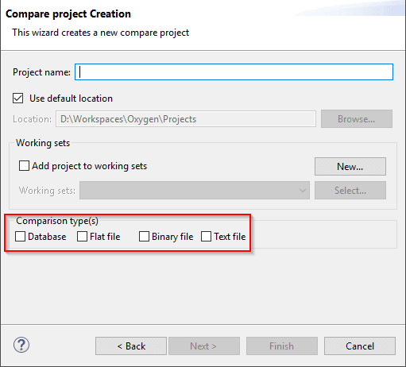Expand the Working sets dropdown arrow
Viewport: 406px width, 367px height.
pyautogui.click(x=303, y=191)
